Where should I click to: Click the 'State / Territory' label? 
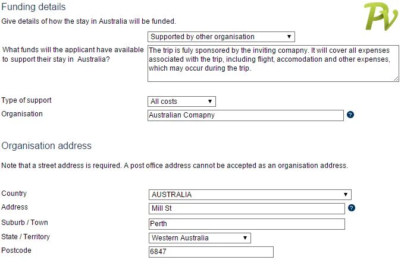click(26, 237)
